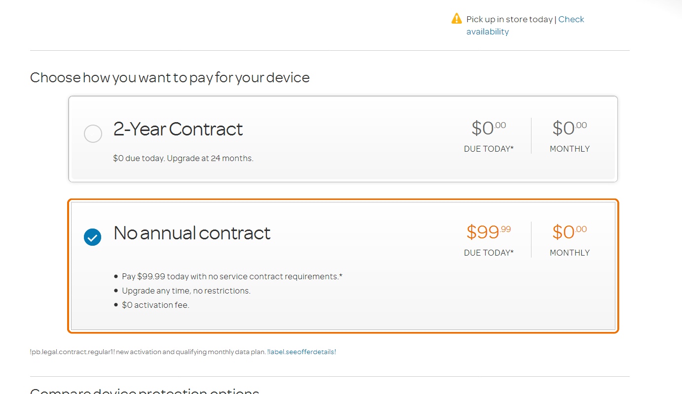Select the 2-Year Contract radio button
The width and height of the screenshot is (682, 394).
pos(93,133)
